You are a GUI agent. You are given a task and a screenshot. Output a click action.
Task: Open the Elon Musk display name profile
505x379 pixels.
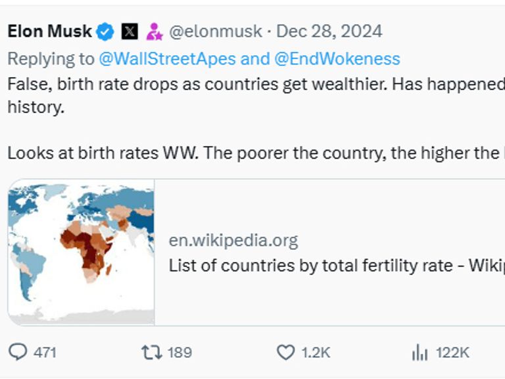49,31
